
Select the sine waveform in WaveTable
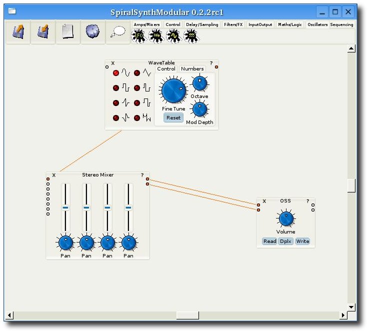point(116,73)
